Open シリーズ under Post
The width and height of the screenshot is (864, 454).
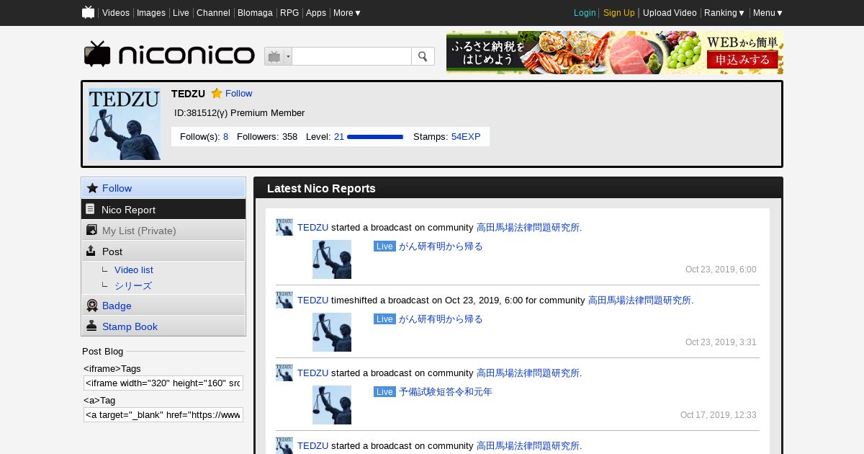133,286
